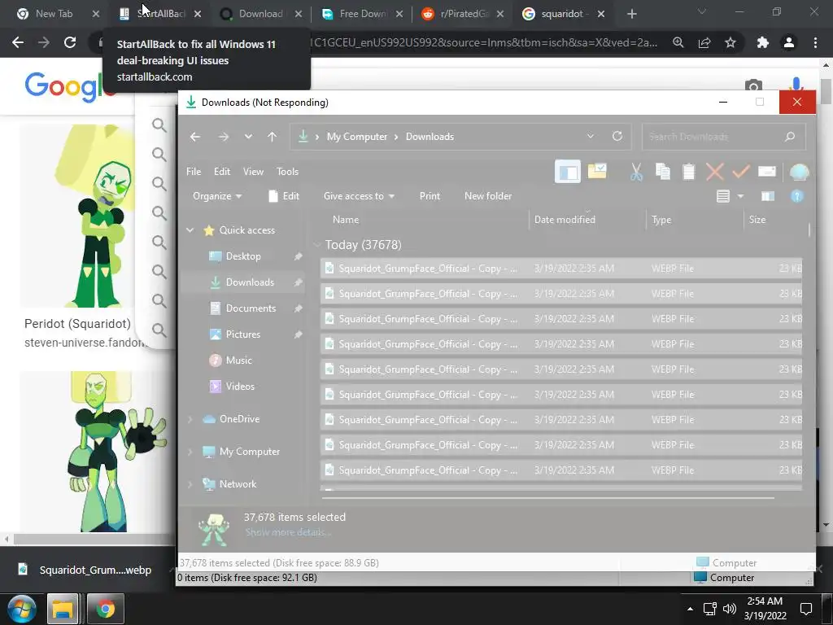The width and height of the screenshot is (833, 625).
Task: Click the Cut scissors icon
Action: 636,172
